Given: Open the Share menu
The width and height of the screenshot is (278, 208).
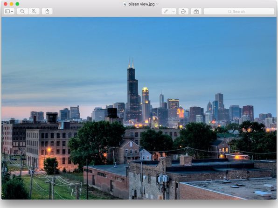Looking at the screenshot, I should (x=47, y=11).
